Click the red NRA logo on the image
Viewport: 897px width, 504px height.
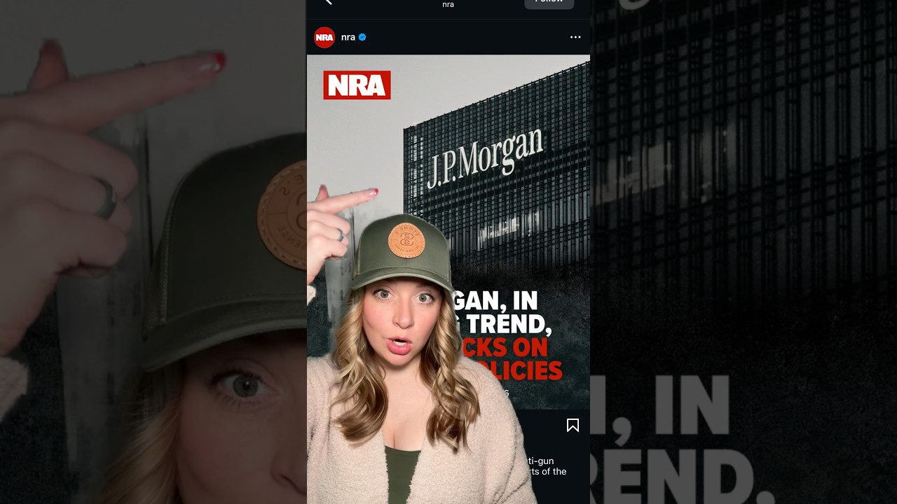357,85
